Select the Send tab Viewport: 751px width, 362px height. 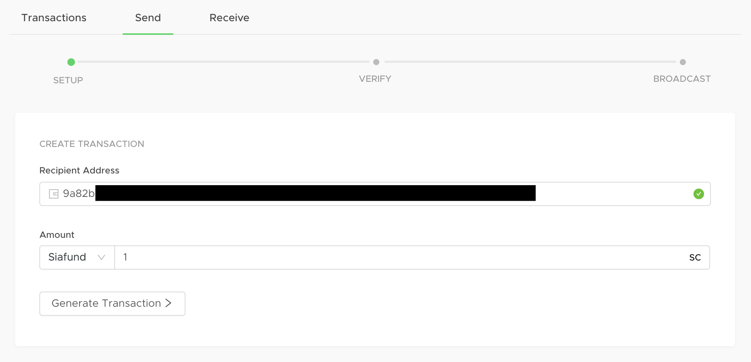click(148, 18)
